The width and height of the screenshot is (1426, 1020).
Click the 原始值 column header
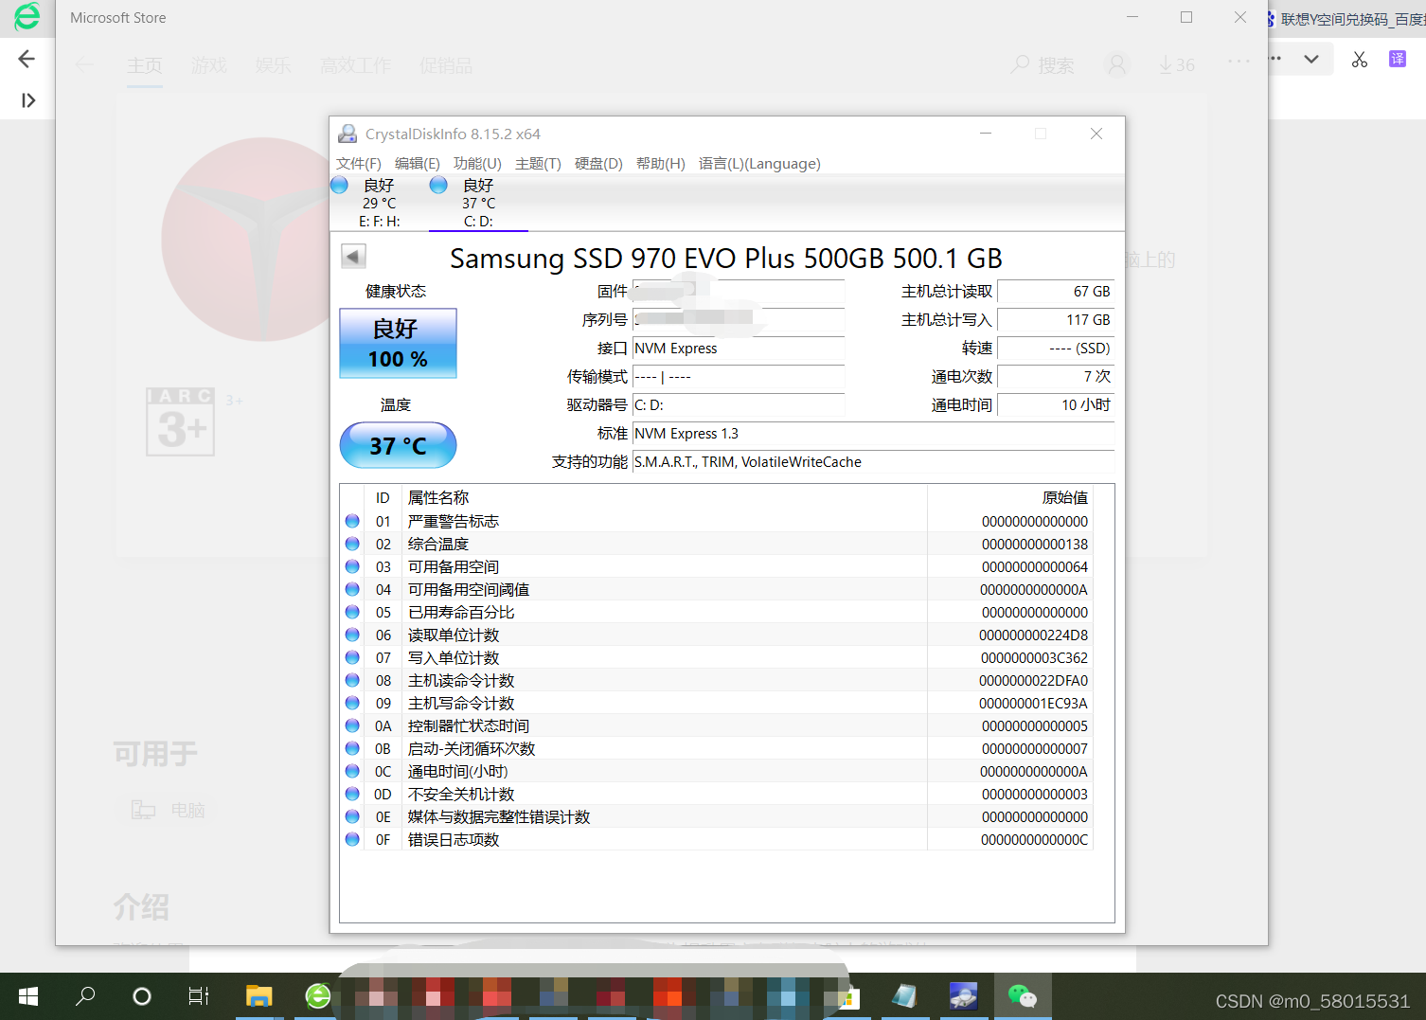pyautogui.click(x=1065, y=497)
